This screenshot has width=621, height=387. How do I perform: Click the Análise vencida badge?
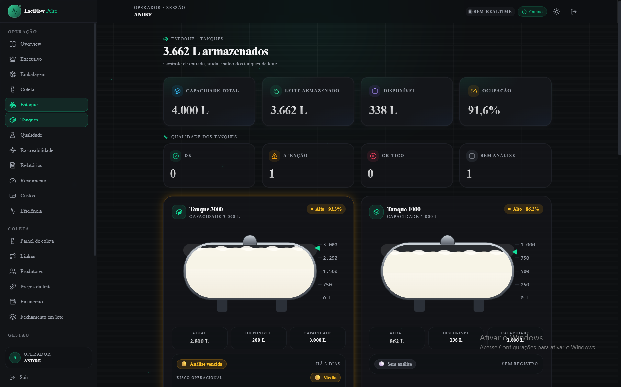[x=202, y=364]
